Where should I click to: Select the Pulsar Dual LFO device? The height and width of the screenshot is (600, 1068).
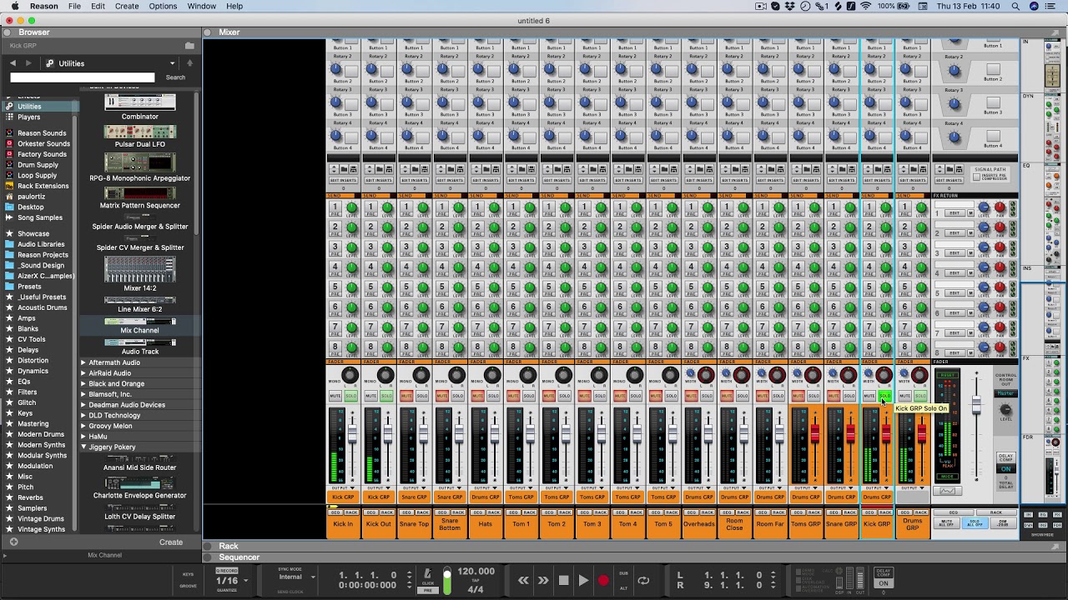[139, 132]
